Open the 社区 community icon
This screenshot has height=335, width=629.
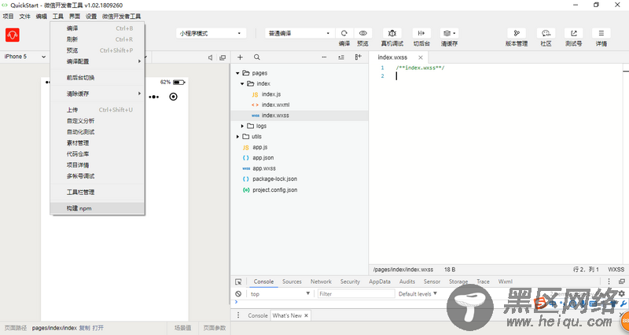click(x=546, y=33)
